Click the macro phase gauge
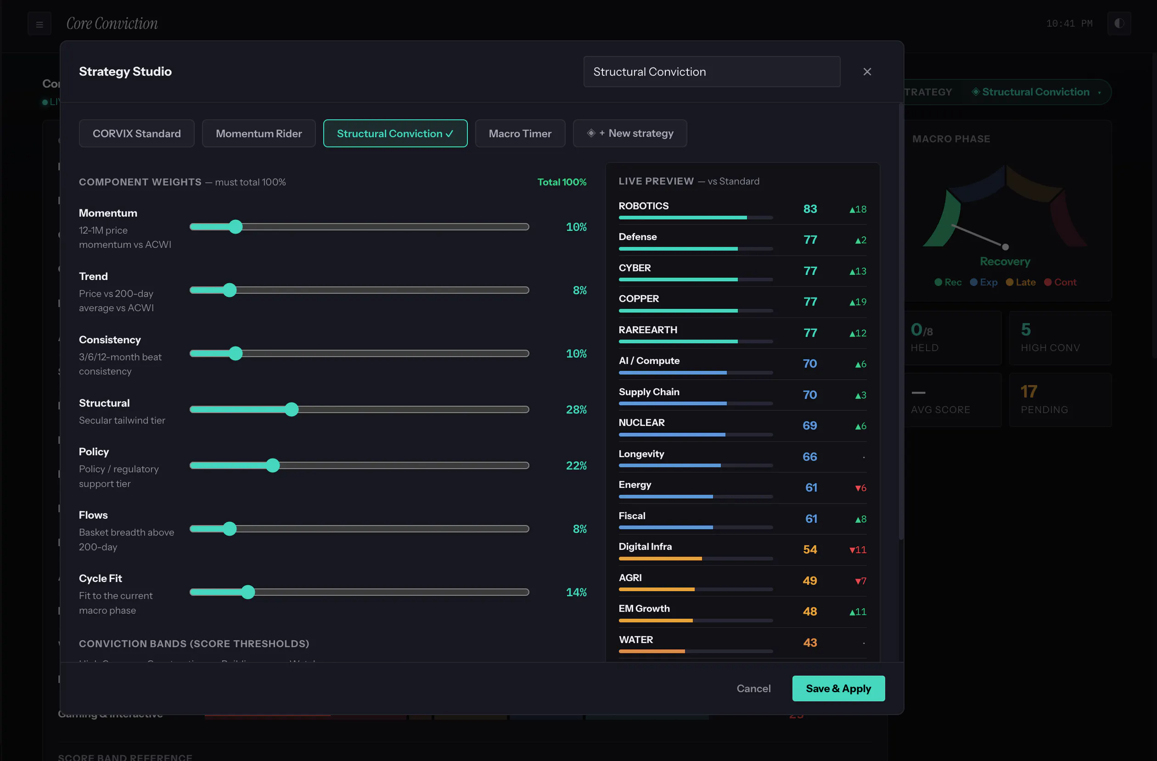This screenshot has height=761, width=1157. [x=1005, y=207]
